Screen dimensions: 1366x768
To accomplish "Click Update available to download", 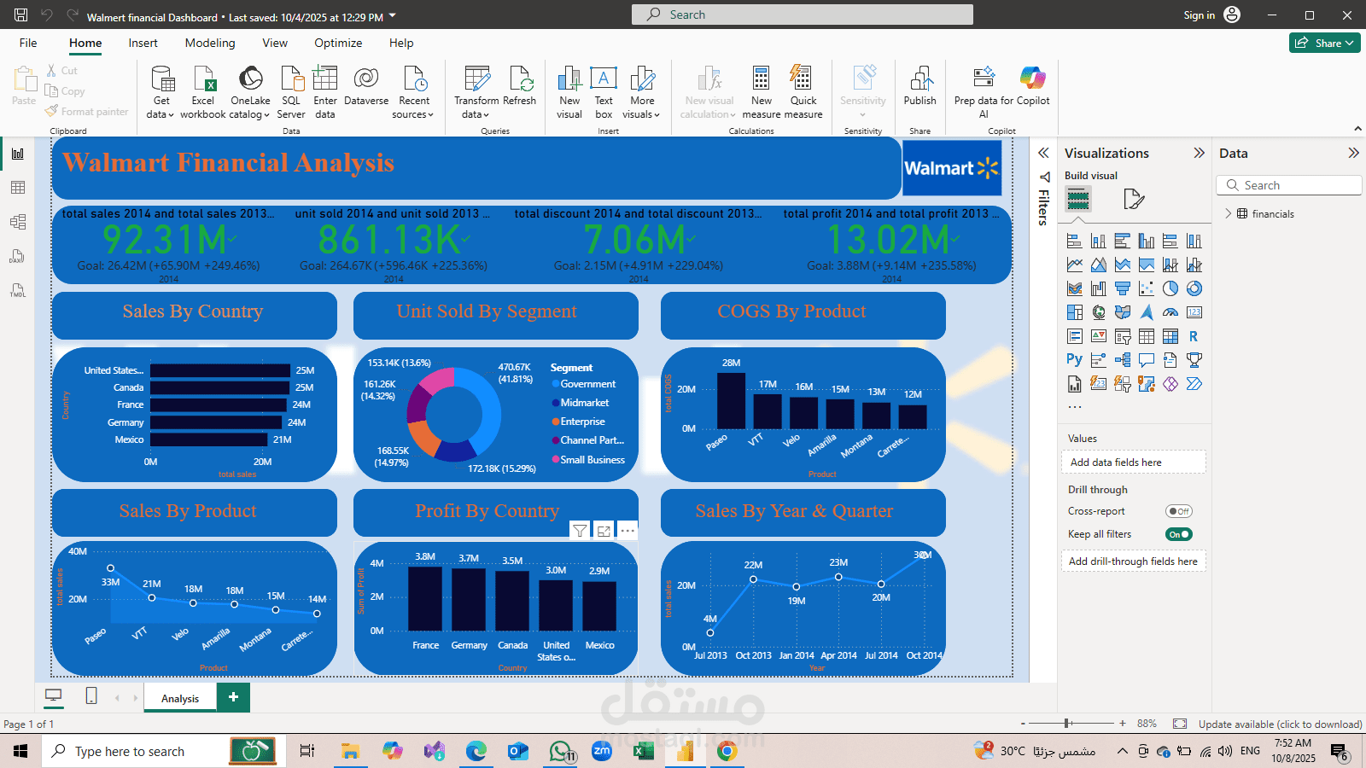I will click(1280, 724).
